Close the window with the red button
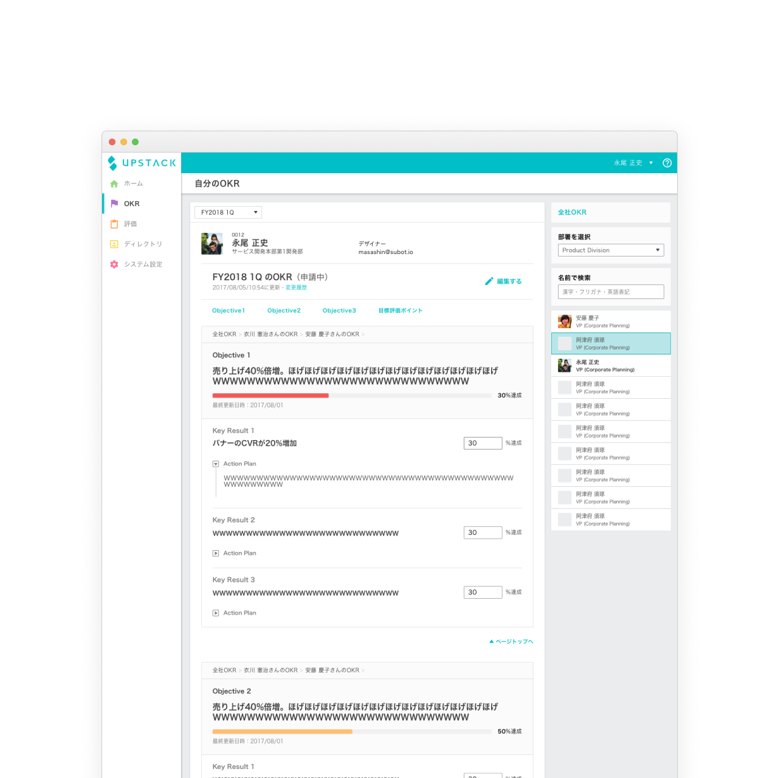Image resolution: width=778 pixels, height=778 pixels. (112, 142)
